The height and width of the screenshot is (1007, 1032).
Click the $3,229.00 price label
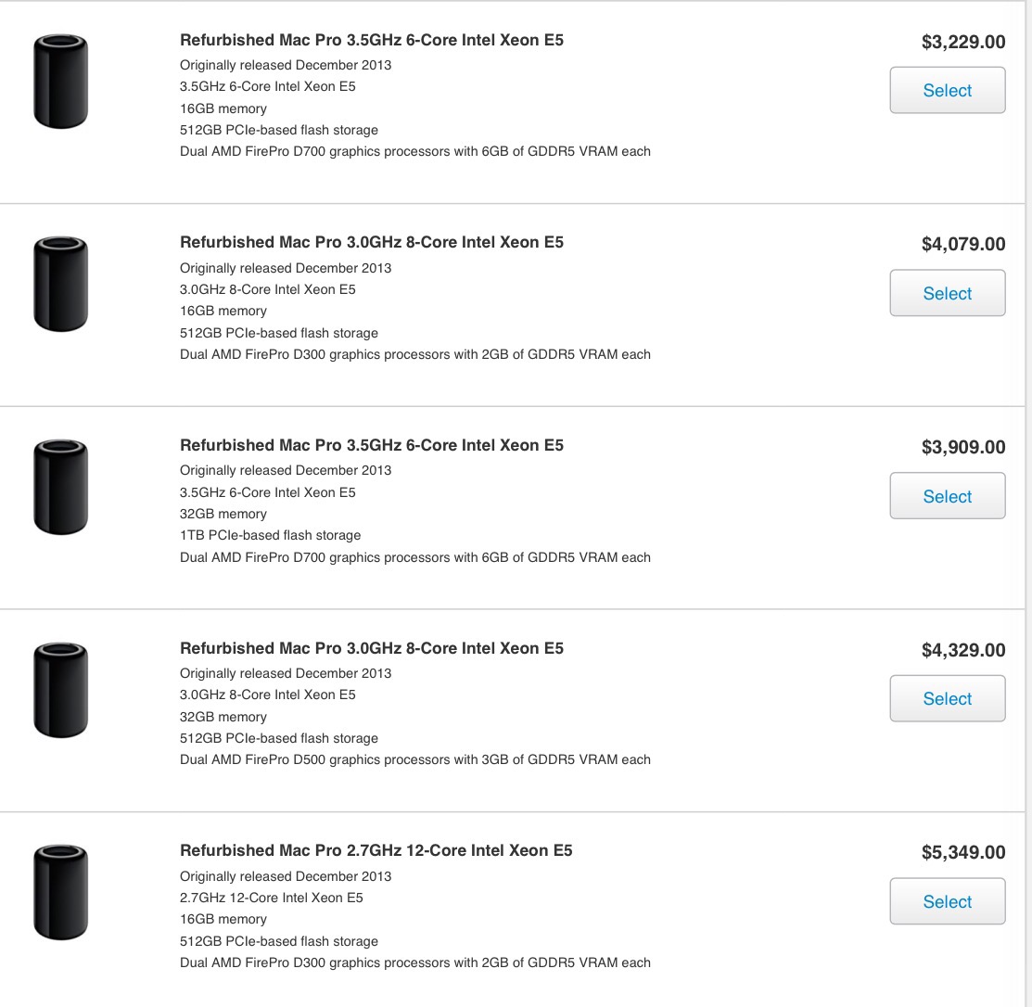962,42
